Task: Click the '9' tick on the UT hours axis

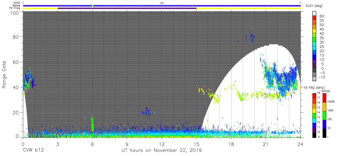Action: point(127,144)
